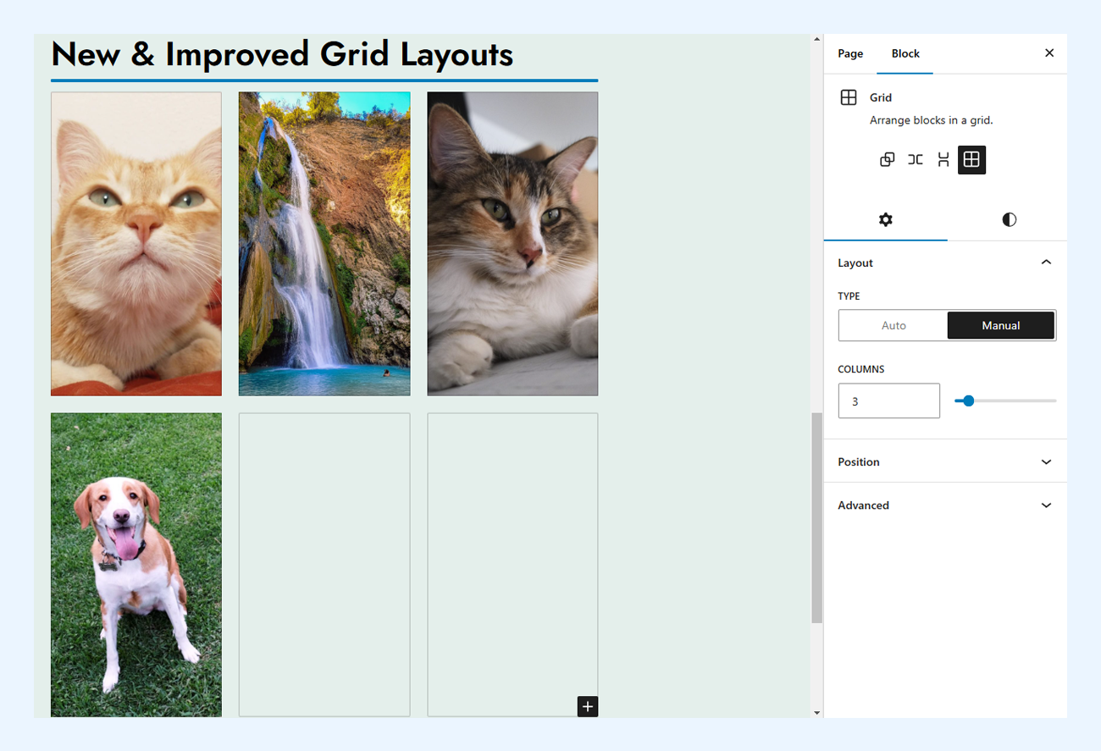Click the Grid block icon
1101x751 pixels.
coord(848,97)
